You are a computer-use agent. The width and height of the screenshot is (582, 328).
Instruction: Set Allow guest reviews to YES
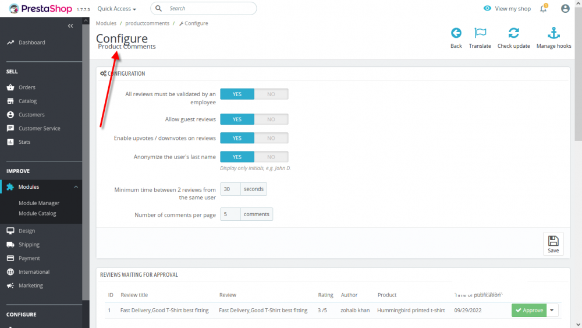click(237, 119)
